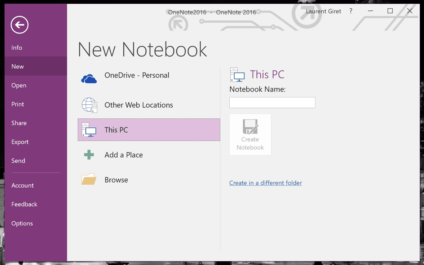Click the globe icon for Other Web Locations

[x=89, y=105]
